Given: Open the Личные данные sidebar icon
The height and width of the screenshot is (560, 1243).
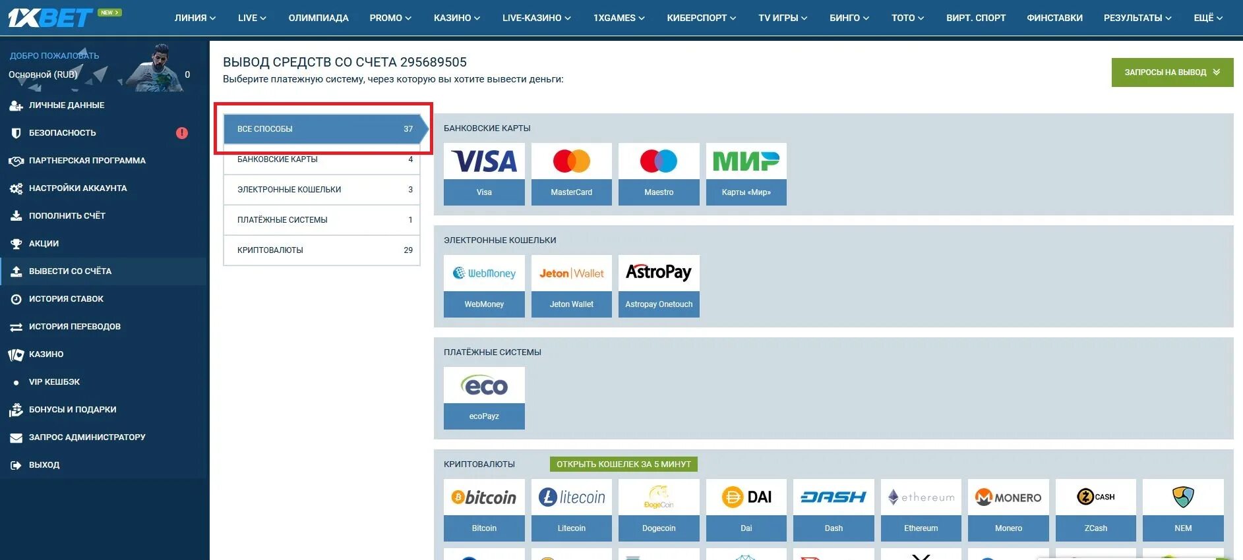Looking at the screenshot, I should click(16, 105).
